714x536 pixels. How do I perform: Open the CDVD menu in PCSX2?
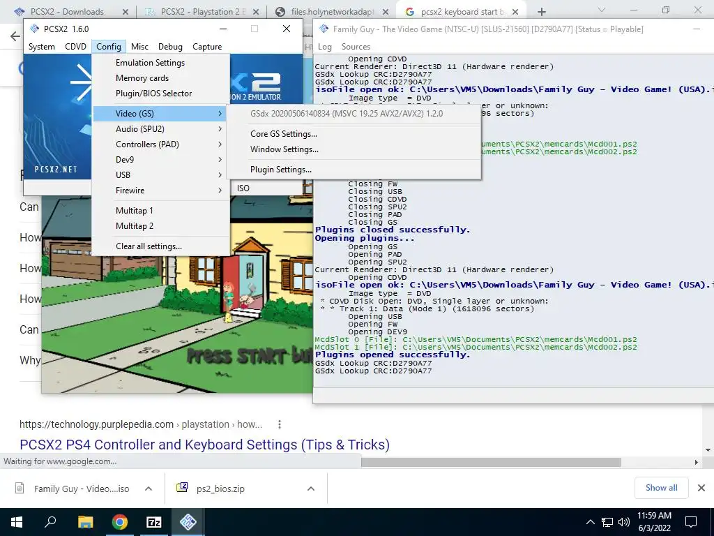(75, 47)
